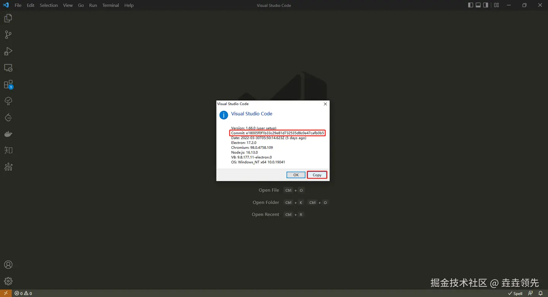Viewport: 548px width, 297px height.
Task: Click Open Recent on welcome screen
Action: click(x=266, y=214)
